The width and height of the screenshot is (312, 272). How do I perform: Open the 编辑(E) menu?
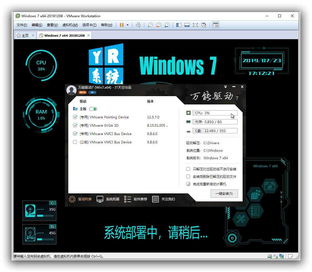(37, 25)
